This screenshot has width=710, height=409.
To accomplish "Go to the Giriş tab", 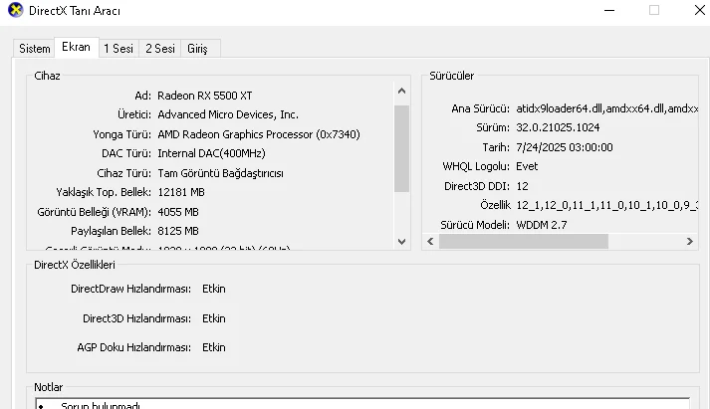I will tap(199, 49).
